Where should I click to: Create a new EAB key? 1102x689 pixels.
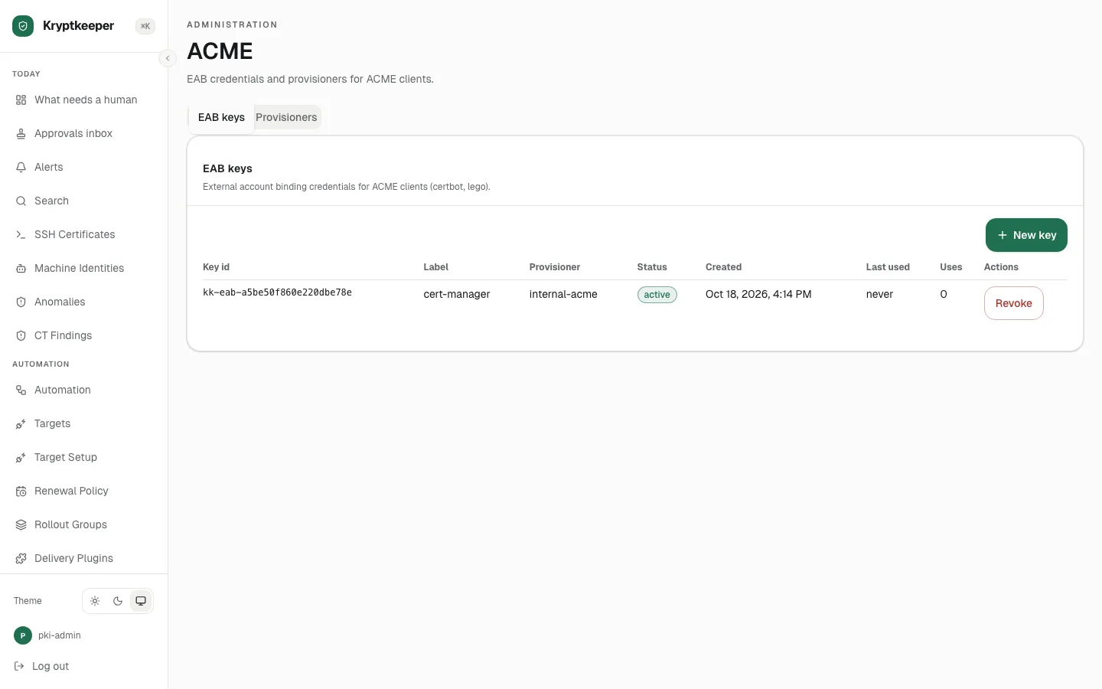(x=1026, y=235)
